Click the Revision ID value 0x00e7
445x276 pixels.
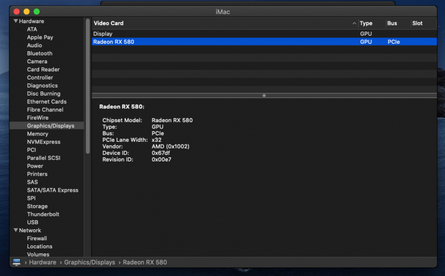pyautogui.click(x=162, y=160)
